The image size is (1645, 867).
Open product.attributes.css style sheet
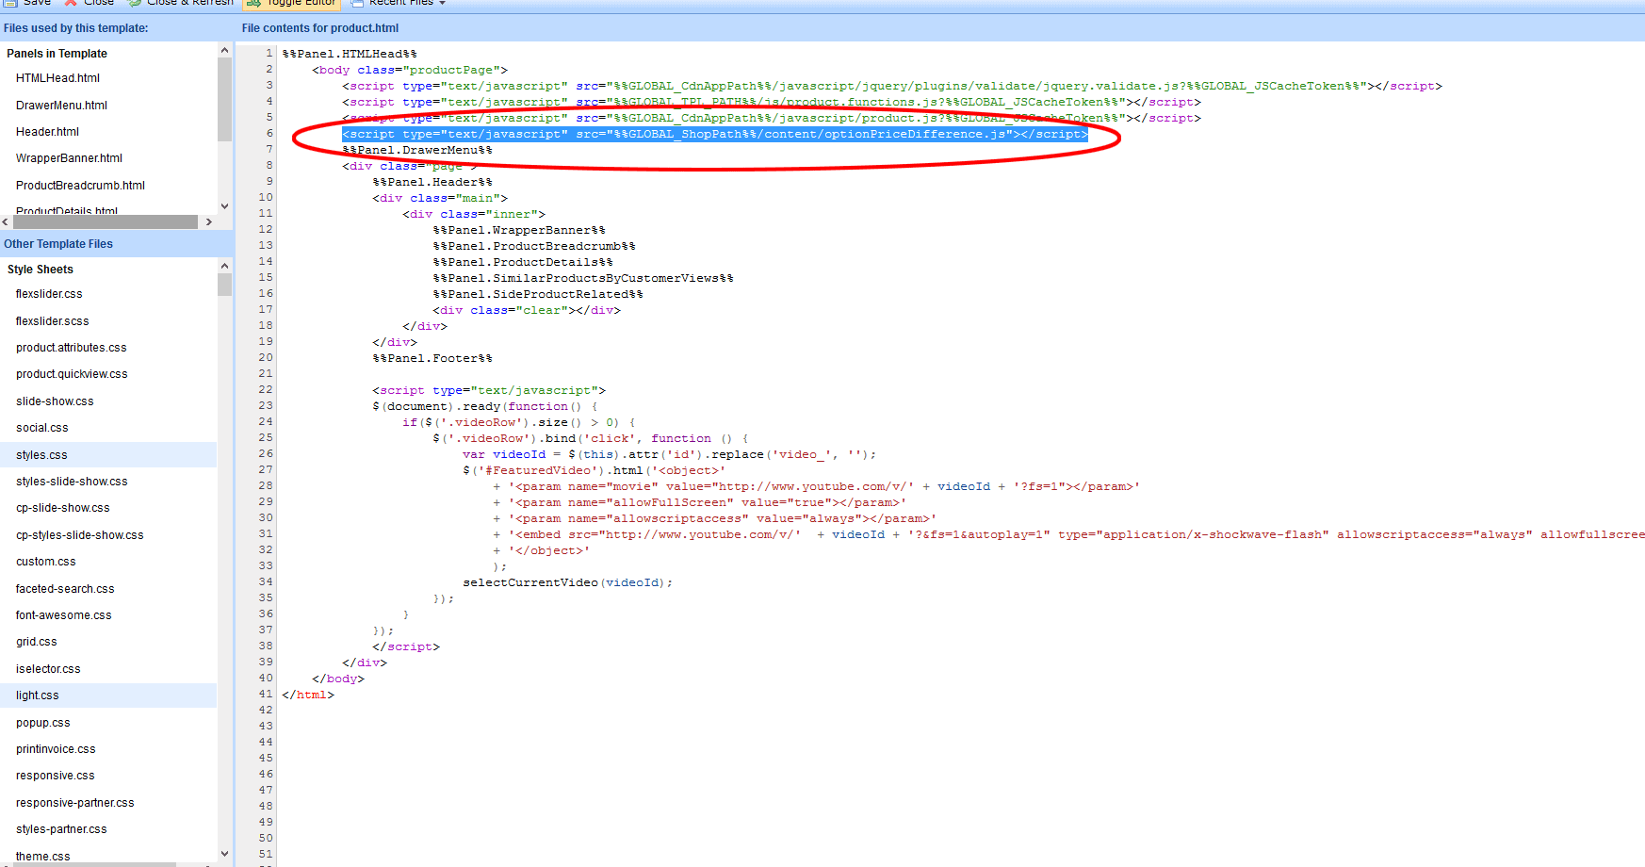pos(72,348)
